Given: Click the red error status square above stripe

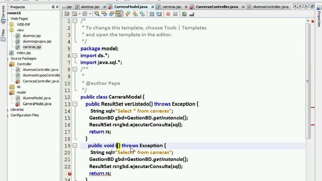Looking at the screenshot, I should coord(313,21).
